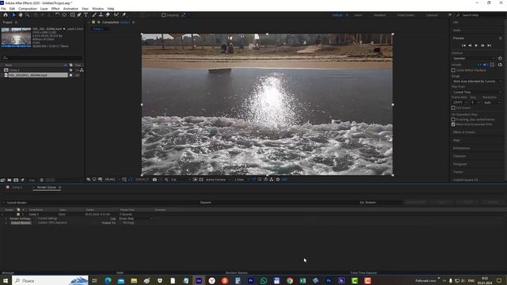
Task: Click the new composition icon in Project panel
Action: point(16,180)
